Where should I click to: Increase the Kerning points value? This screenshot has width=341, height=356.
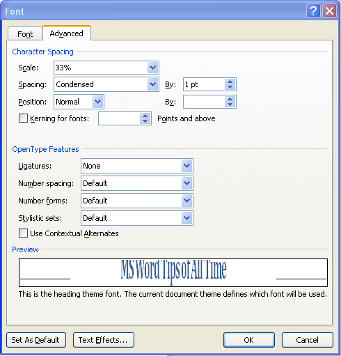145,116
